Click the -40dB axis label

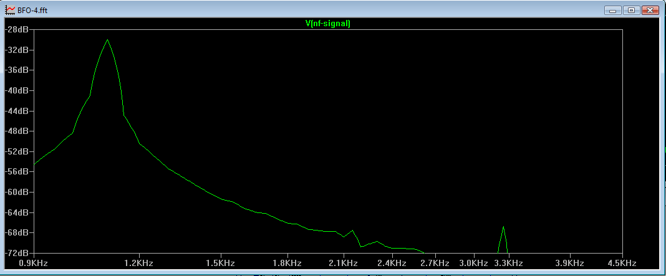coord(16,90)
